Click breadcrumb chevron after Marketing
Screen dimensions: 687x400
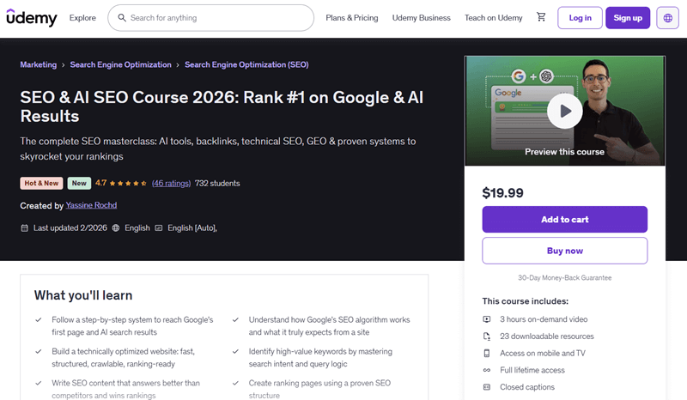63,65
